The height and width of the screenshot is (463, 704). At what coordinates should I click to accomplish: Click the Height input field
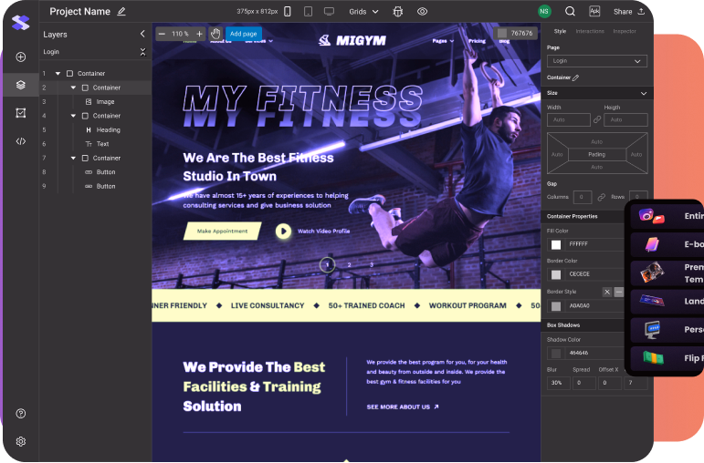[x=625, y=119]
